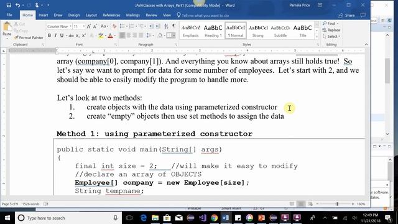Apply superscript formatting
The image size is (398, 224).
pyautogui.click(x=83, y=35)
